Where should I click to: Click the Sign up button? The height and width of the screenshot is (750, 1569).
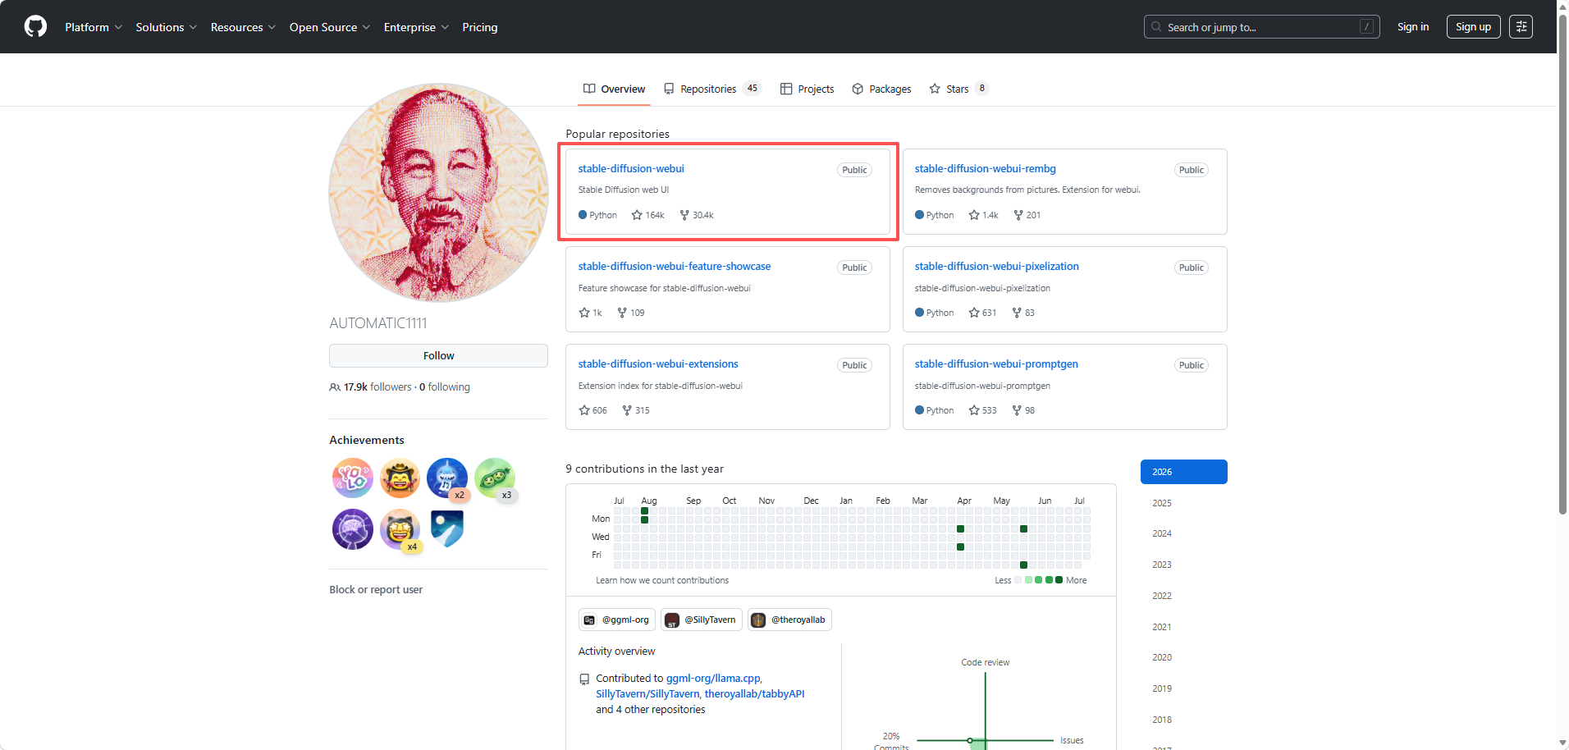pos(1474,27)
